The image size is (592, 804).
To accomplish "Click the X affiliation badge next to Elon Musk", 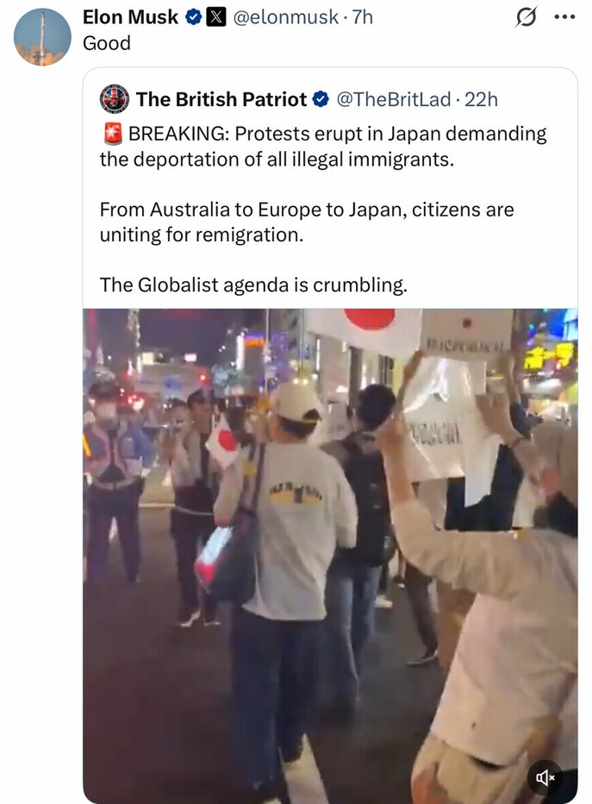I will point(215,17).
